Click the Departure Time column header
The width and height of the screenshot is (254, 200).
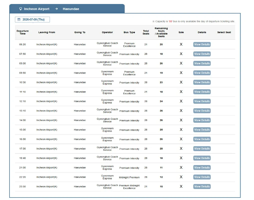pyautogui.click(x=23, y=32)
